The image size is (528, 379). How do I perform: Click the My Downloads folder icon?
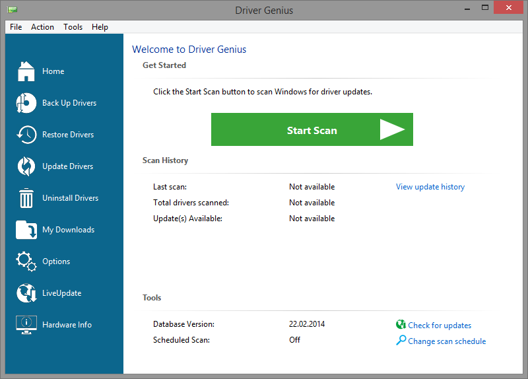tap(26, 230)
